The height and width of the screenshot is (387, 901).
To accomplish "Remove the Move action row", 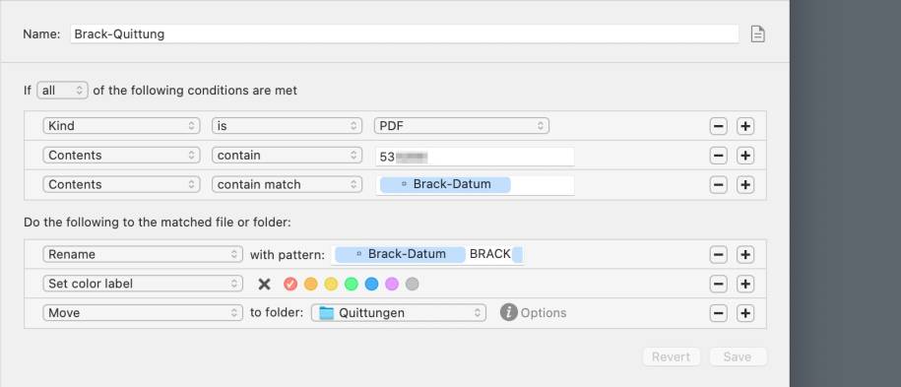I will tap(718, 313).
